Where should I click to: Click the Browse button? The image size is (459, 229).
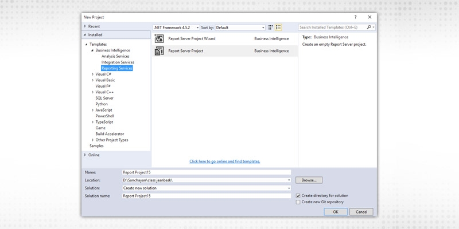point(309,180)
